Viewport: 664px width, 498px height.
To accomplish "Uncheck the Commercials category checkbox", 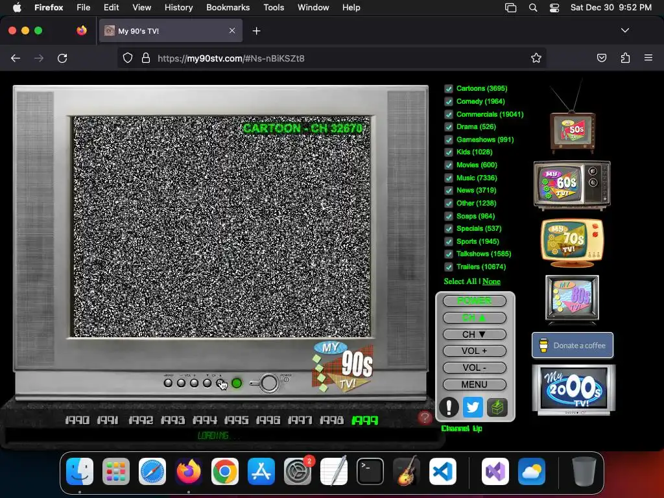I will pyautogui.click(x=449, y=114).
